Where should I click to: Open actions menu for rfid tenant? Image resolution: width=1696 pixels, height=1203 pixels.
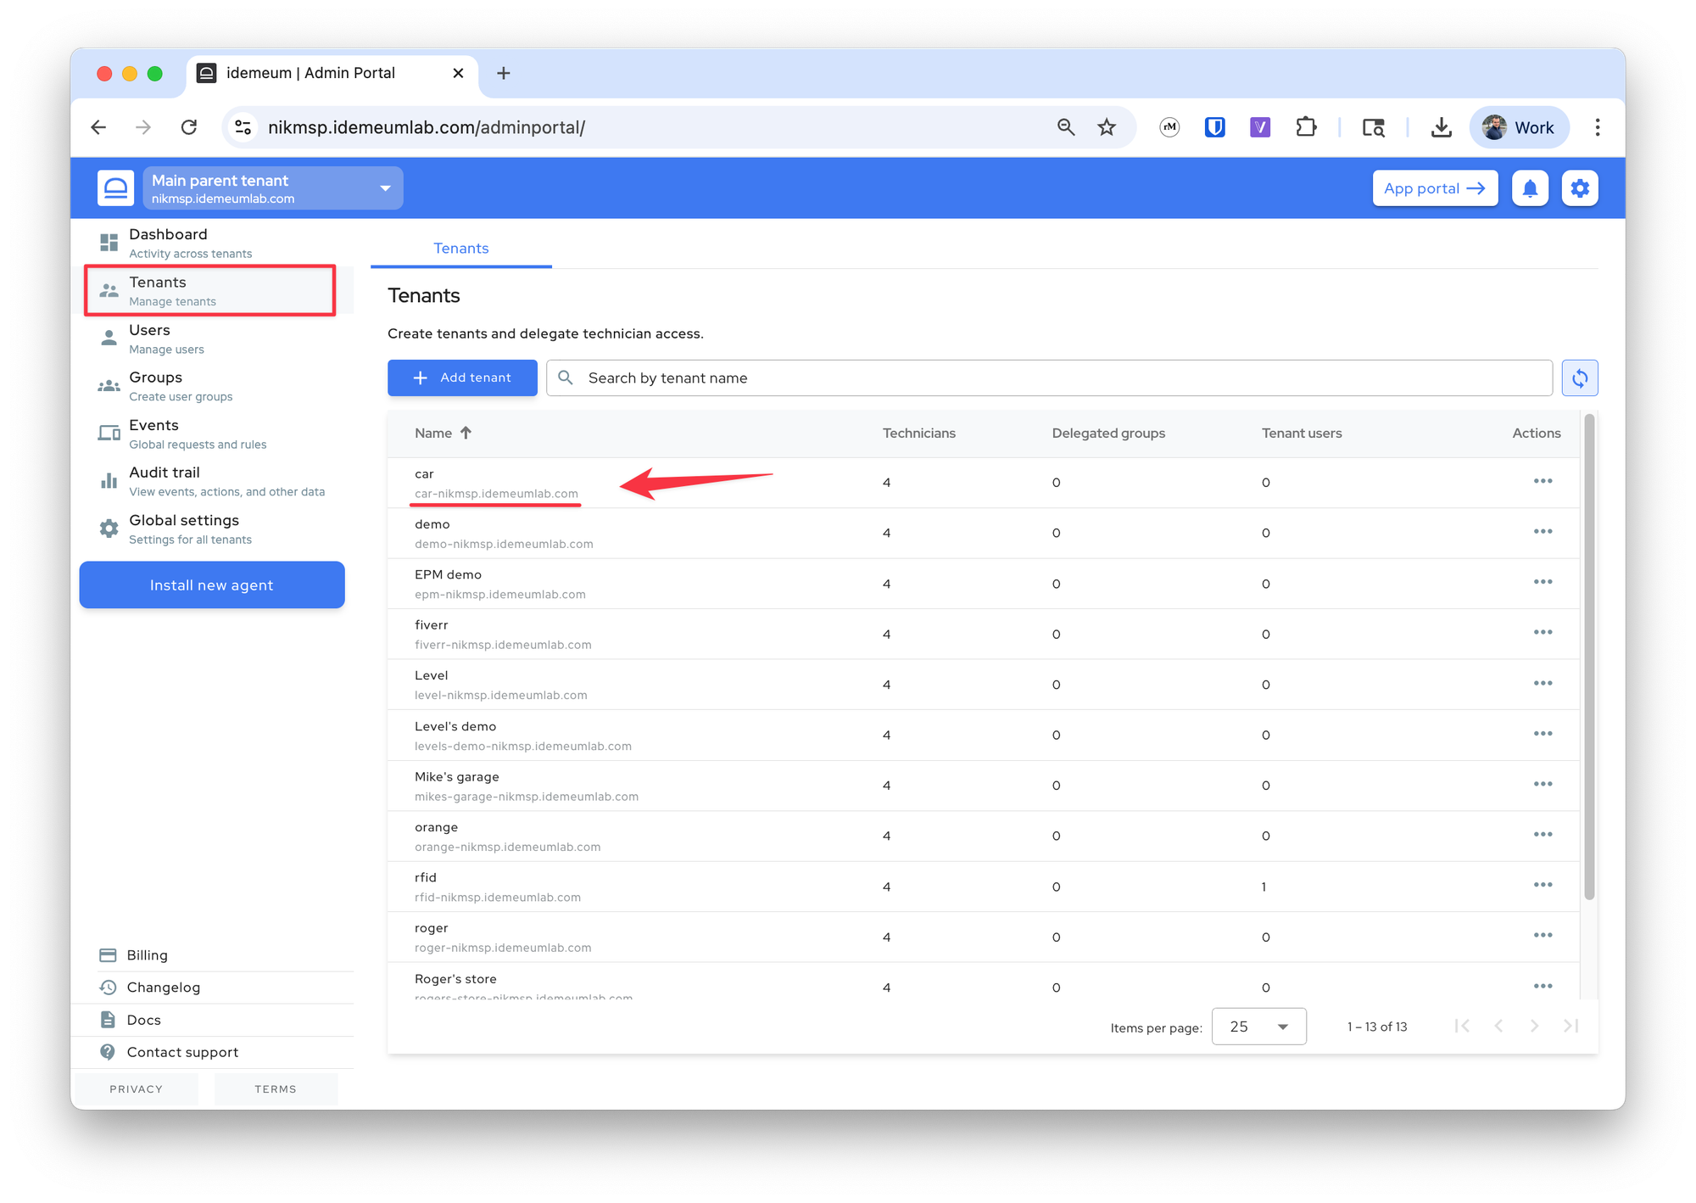point(1543,885)
